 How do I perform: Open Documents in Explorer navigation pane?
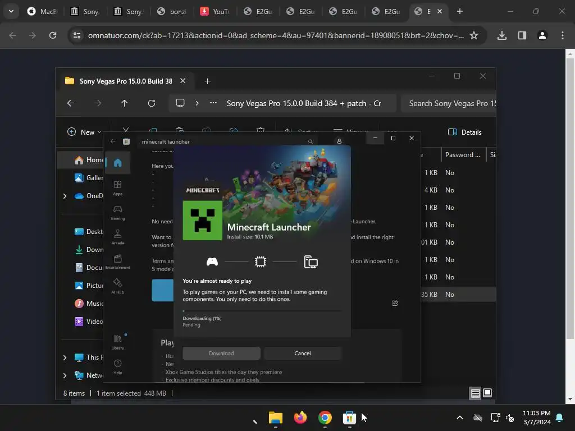pos(89,268)
